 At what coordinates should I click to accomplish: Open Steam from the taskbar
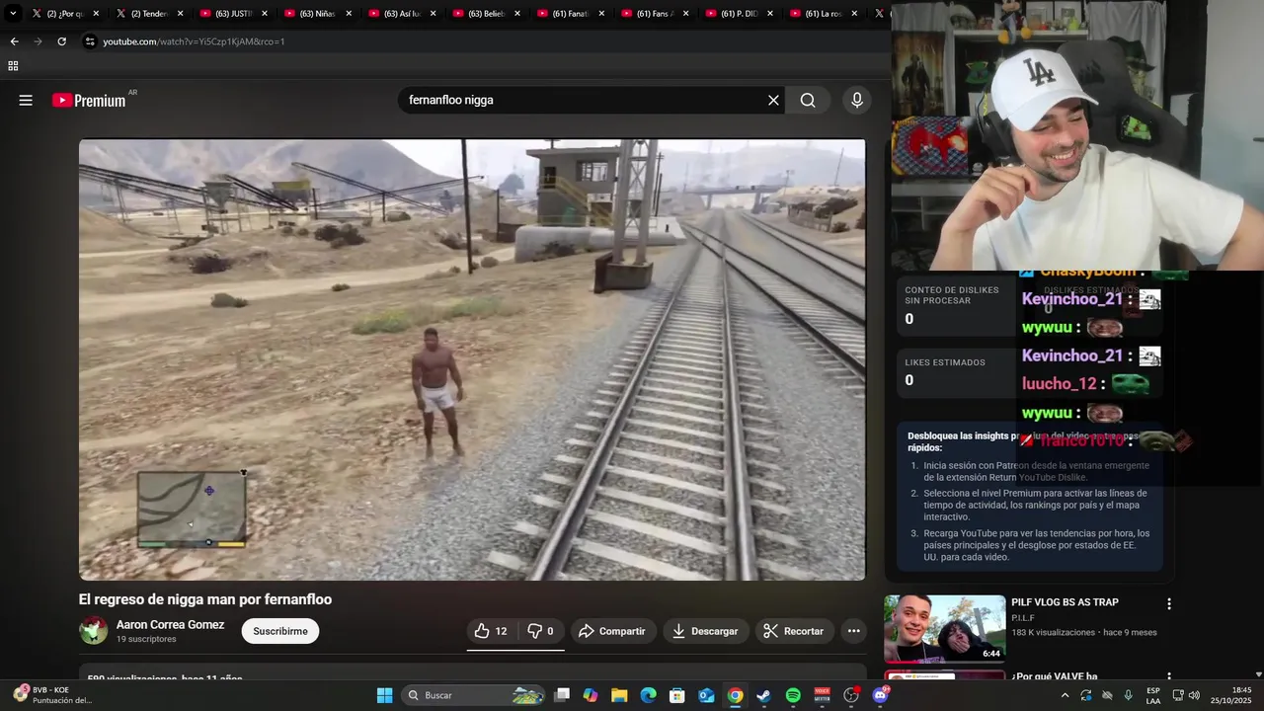763,695
